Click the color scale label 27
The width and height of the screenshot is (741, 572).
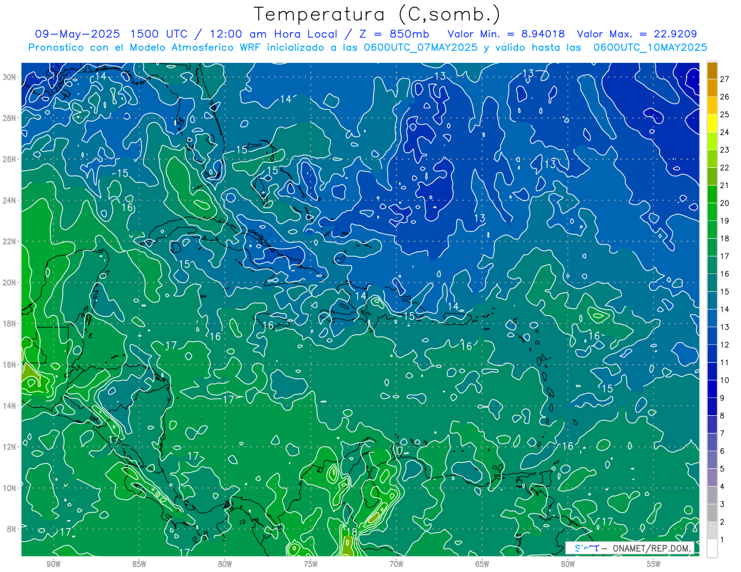[x=724, y=78]
